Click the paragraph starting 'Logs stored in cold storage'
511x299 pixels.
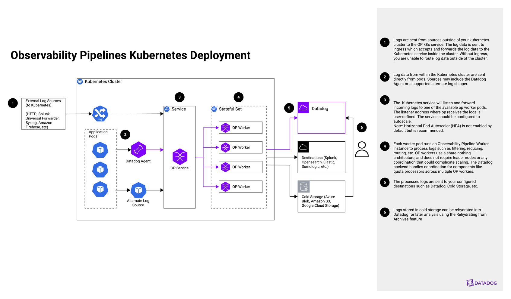click(440, 214)
